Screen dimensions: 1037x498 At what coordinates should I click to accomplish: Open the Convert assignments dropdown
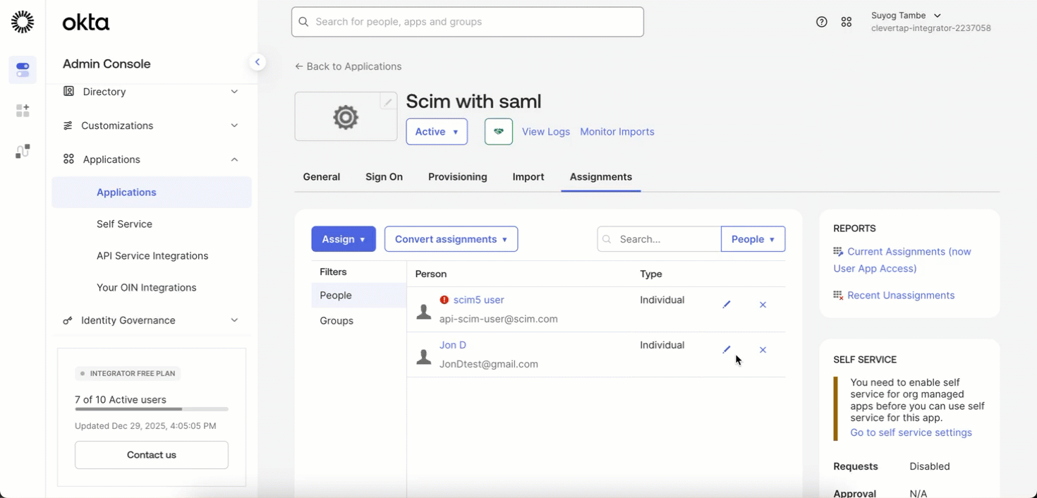[451, 239]
